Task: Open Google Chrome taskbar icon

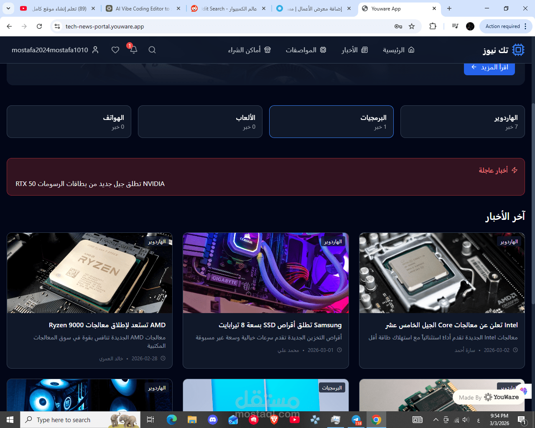Action: (377, 420)
